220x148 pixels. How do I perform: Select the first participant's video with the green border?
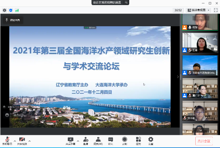(x=200, y=22)
